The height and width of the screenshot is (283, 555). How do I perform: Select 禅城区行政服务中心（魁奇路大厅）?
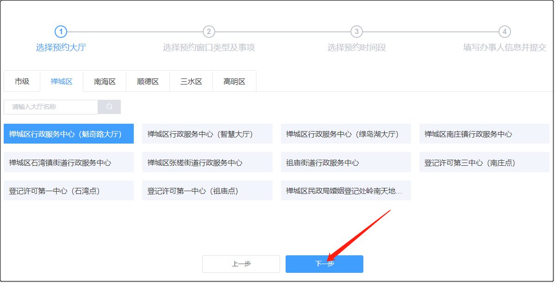[x=69, y=134]
